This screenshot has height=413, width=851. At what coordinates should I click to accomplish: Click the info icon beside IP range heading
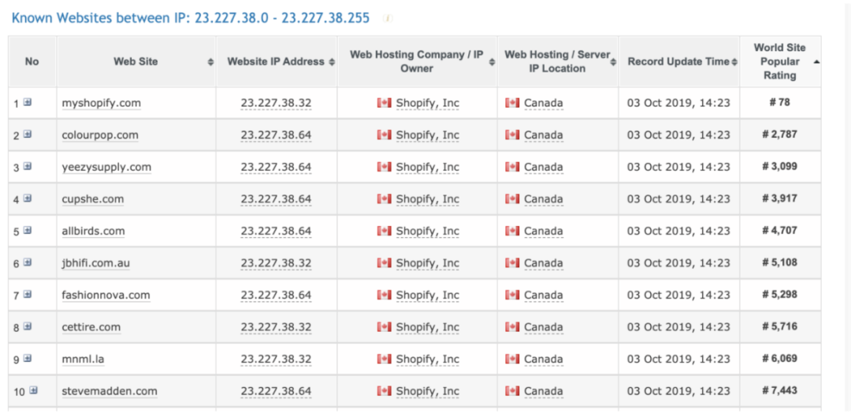click(387, 17)
